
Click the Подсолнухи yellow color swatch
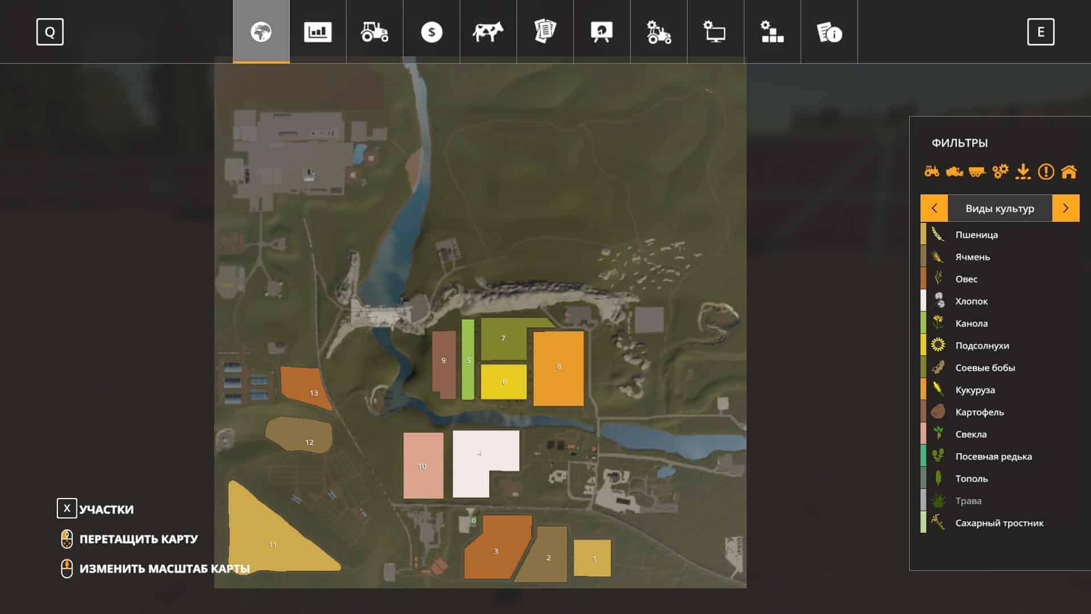923,345
